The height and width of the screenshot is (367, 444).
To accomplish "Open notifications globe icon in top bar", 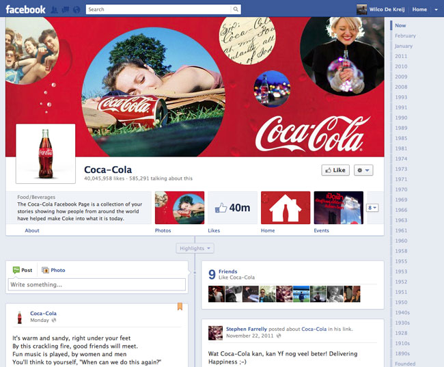I will coord(76,10).
